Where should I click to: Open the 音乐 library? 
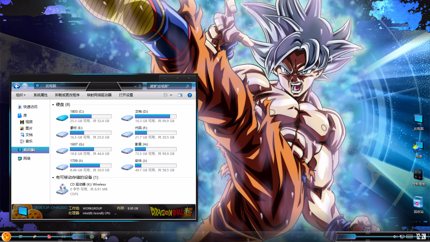coord(26,141)
